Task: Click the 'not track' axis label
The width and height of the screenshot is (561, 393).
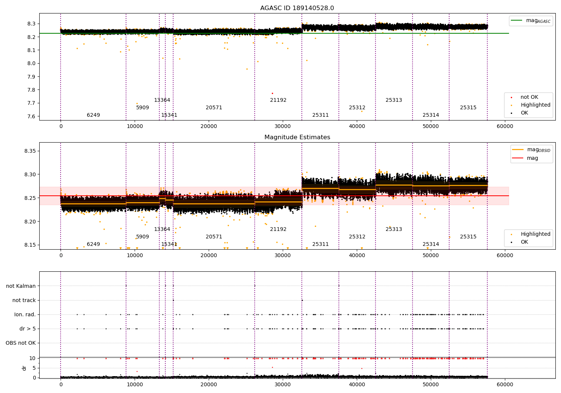Action: [24, 301]
